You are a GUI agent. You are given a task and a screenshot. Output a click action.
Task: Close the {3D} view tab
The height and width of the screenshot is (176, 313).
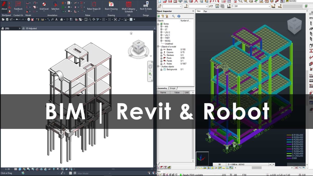pyautogui.click(x=20, y=28)
